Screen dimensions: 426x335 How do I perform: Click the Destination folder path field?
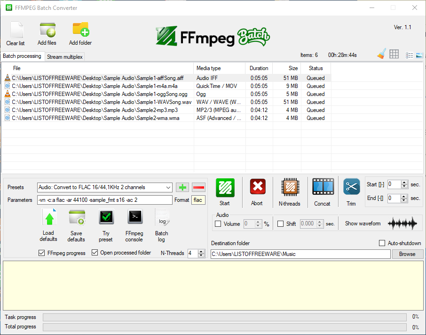(x=300, y=254)
